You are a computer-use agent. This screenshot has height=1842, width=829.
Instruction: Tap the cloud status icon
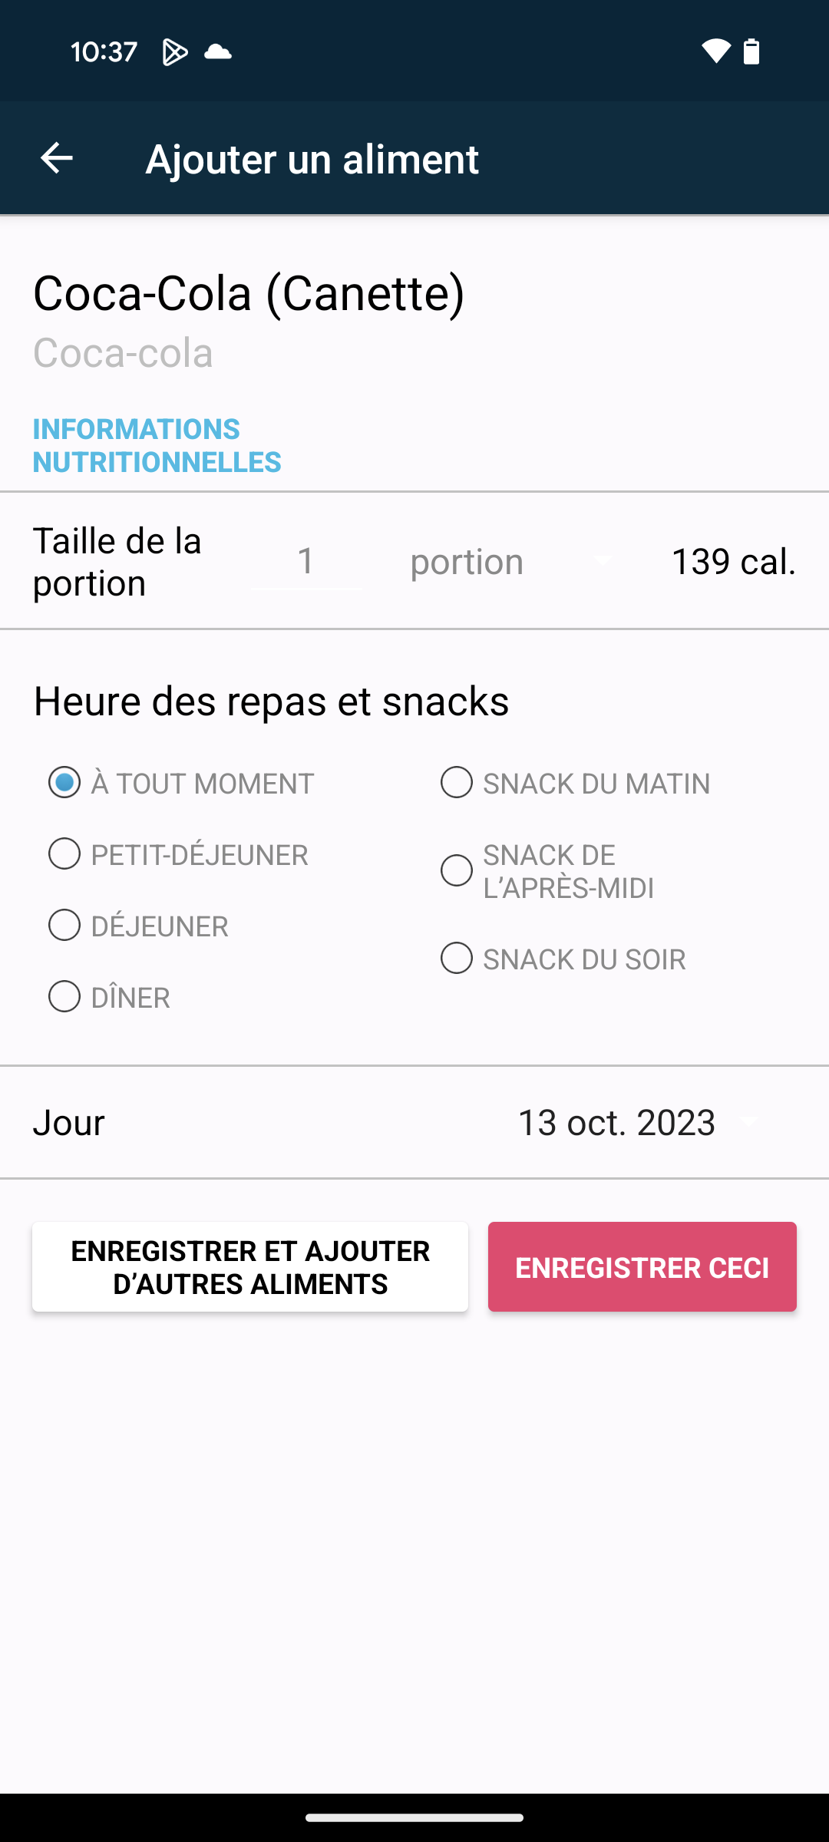coord(218,52)
